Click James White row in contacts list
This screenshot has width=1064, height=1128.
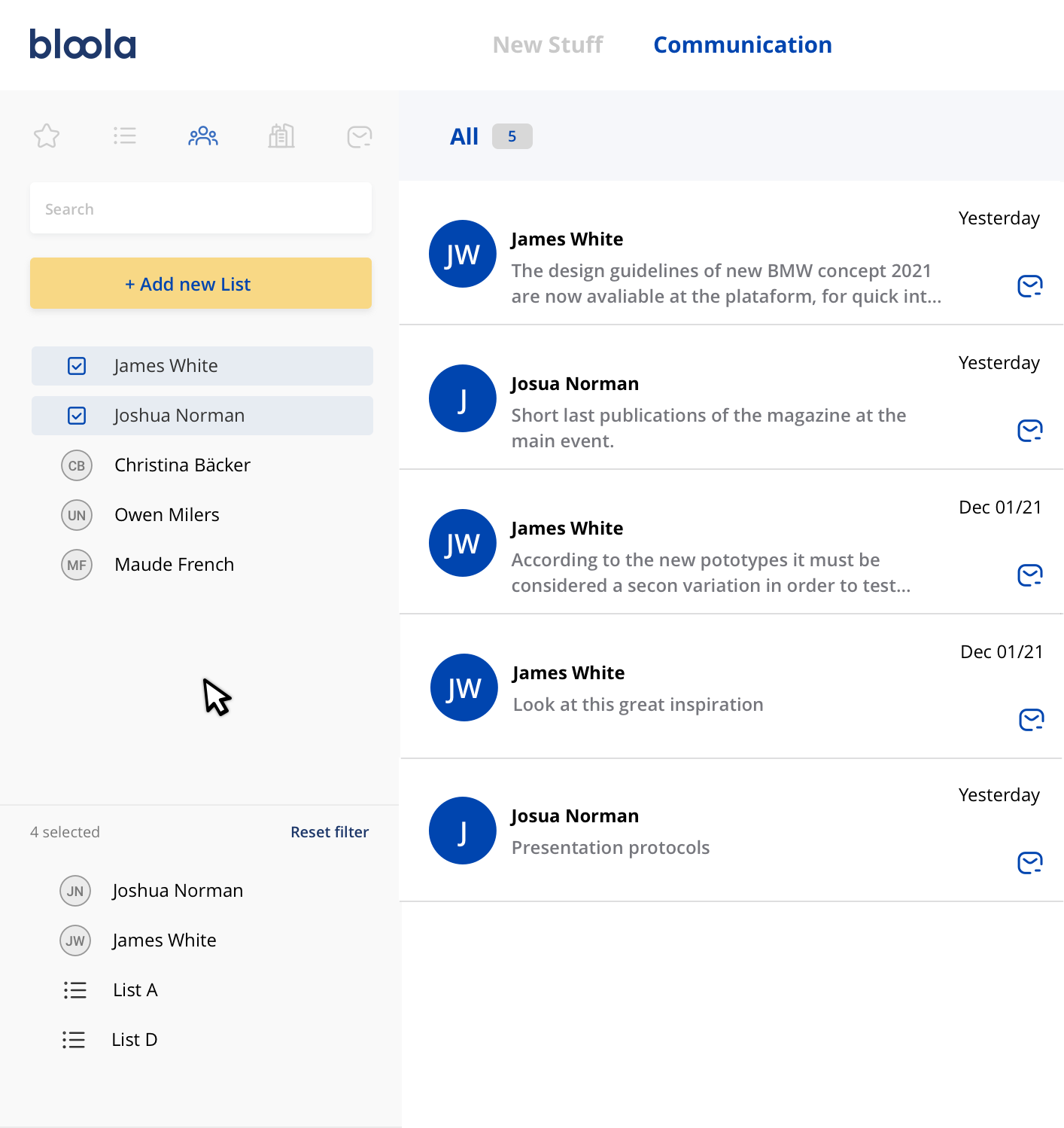(202, 366)
